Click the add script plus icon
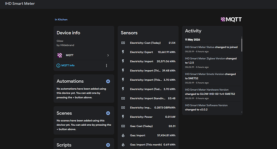277x149 pixels. point(108,145)
